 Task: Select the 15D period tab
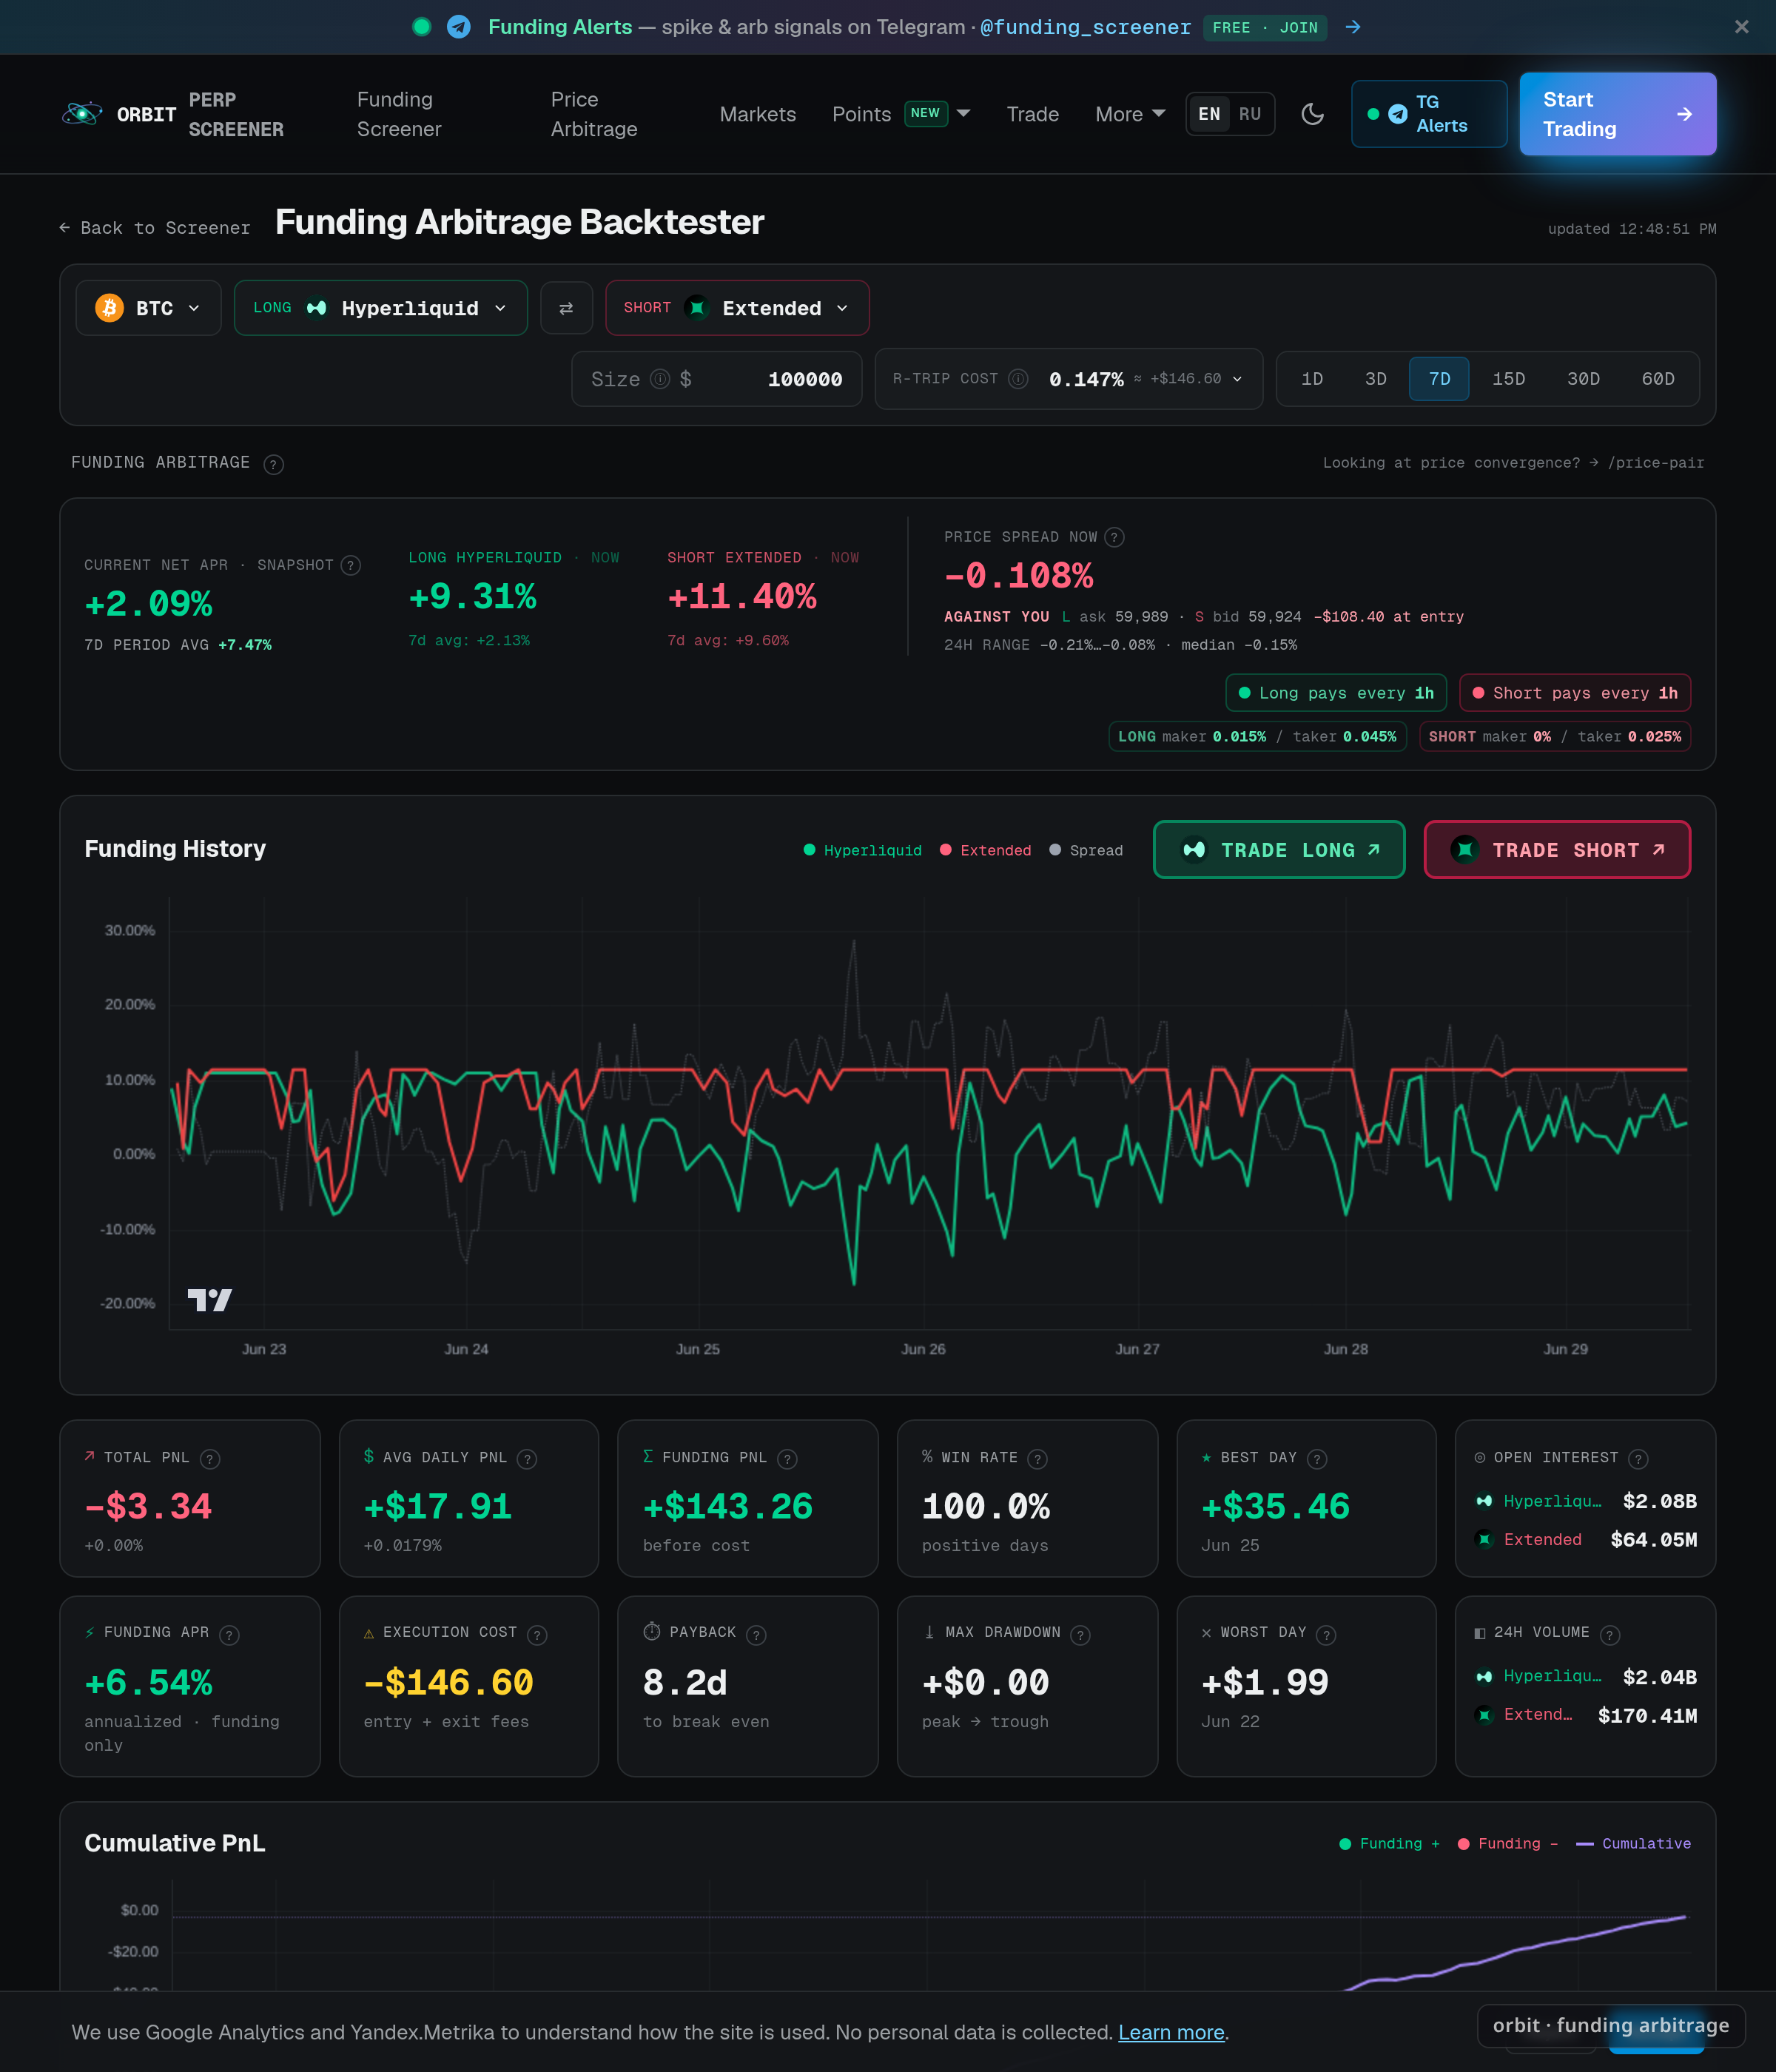1508,379
